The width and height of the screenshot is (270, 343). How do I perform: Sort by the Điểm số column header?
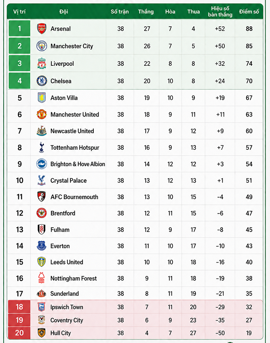pos(249,12)
